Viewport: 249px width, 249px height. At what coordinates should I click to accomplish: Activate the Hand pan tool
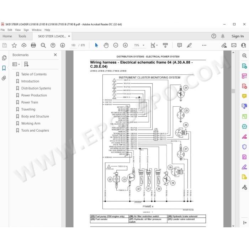tap(106, 45)
